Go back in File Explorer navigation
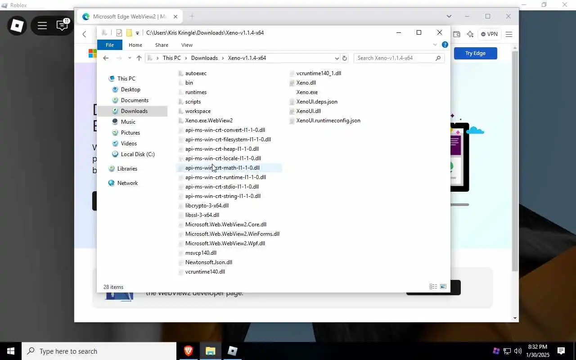The image size is (576, 360). coord(106,58)
